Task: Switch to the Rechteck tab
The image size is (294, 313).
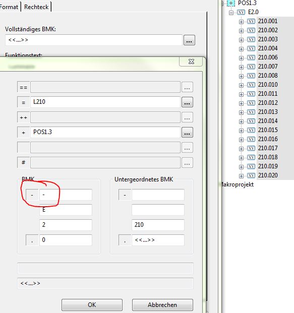Action: [x=36, y=7]
